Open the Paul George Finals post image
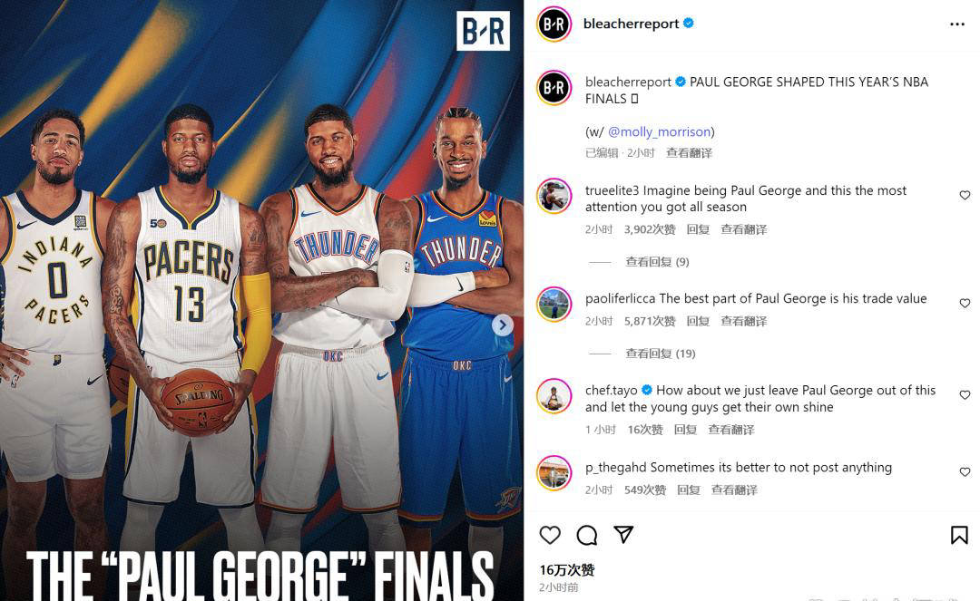 click(x=262, y=300)
